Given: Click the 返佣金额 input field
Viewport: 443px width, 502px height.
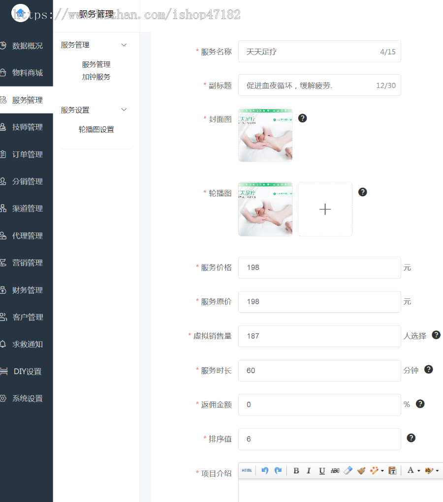Looking at the screenshot, I should [319, 405].
